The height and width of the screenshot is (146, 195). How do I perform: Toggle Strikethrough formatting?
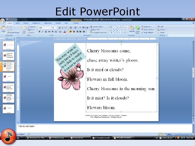tap(49, 32)
